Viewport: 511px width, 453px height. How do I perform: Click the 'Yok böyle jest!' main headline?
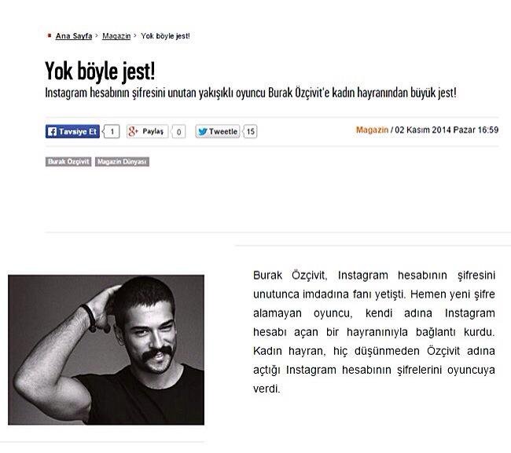[100, 71]
